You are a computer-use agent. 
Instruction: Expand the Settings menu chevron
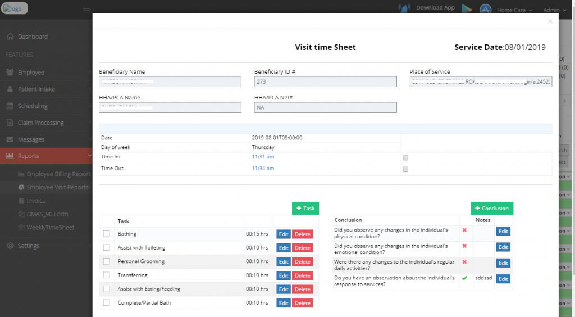point(90,246)
